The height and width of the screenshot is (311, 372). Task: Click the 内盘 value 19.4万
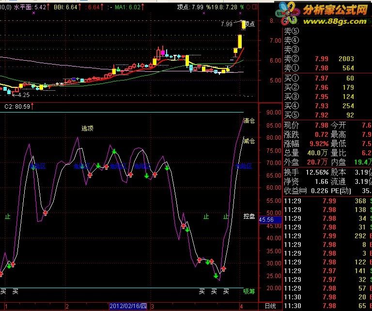(x=363, y=162)
